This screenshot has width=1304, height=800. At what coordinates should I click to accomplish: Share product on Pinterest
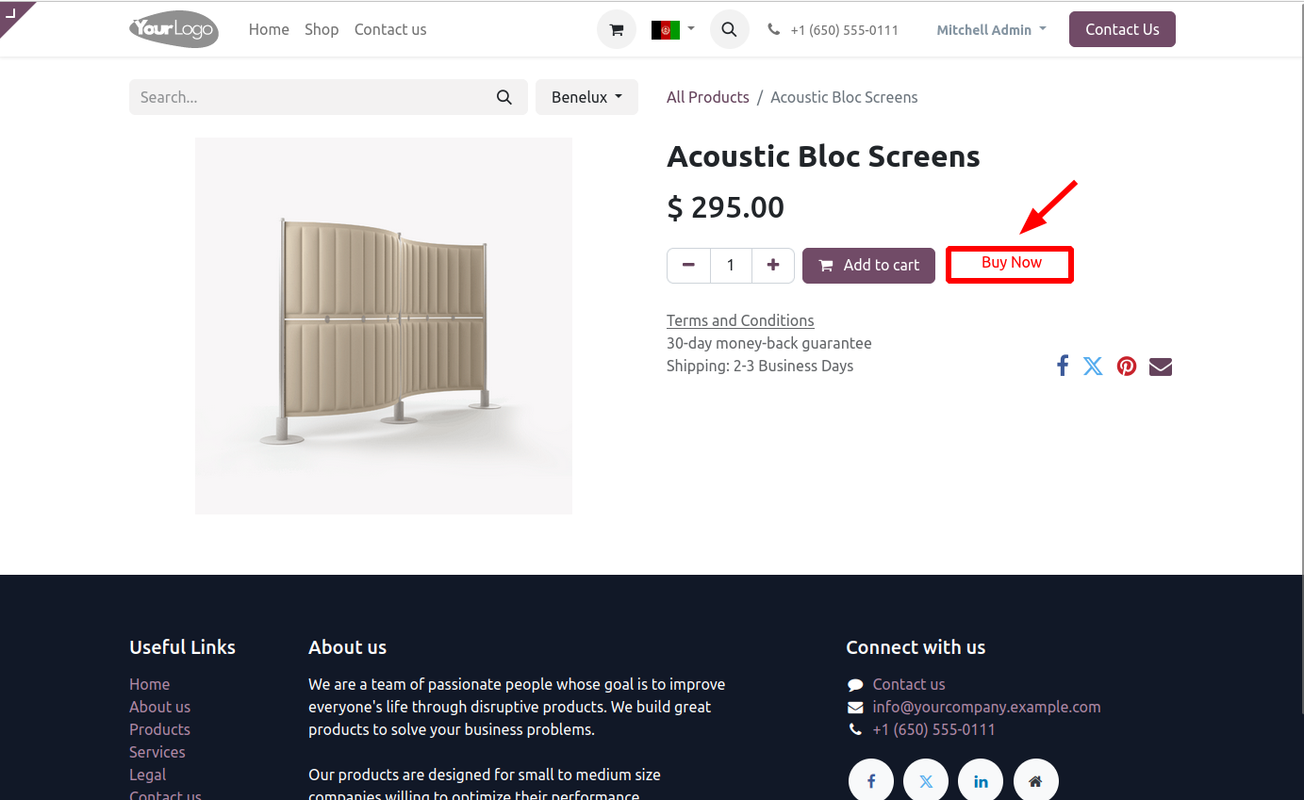1127,366
